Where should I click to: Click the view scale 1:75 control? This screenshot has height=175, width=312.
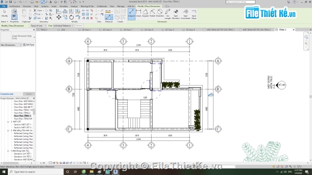click(42, 163)
